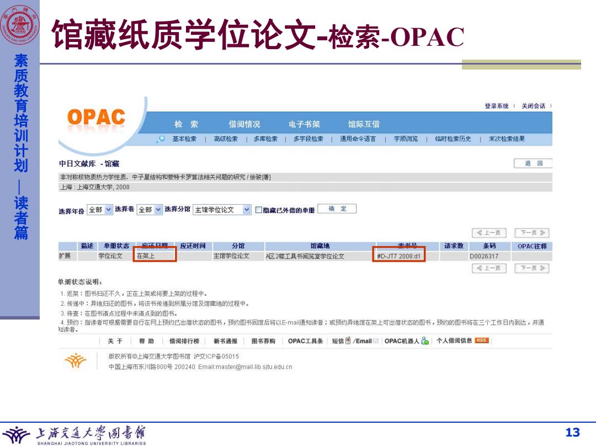
Task: Click the 关闭会话 link
Action: point(533,106)
